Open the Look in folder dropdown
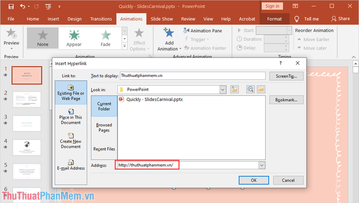Image resolution: width=359 pixels, height=203 pixels. (x=223, y=90)
